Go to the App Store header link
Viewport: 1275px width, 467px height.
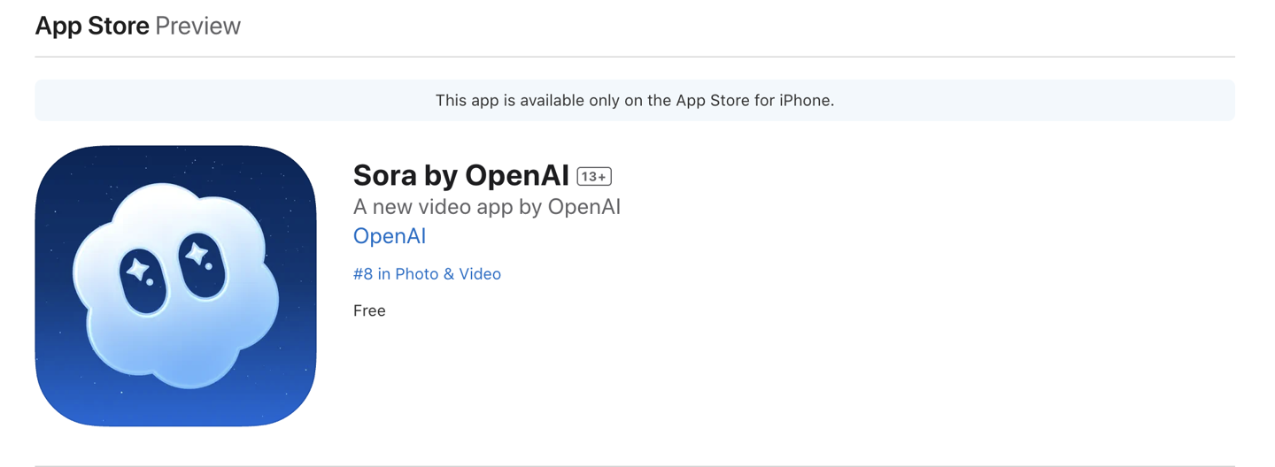click(92, 26)
